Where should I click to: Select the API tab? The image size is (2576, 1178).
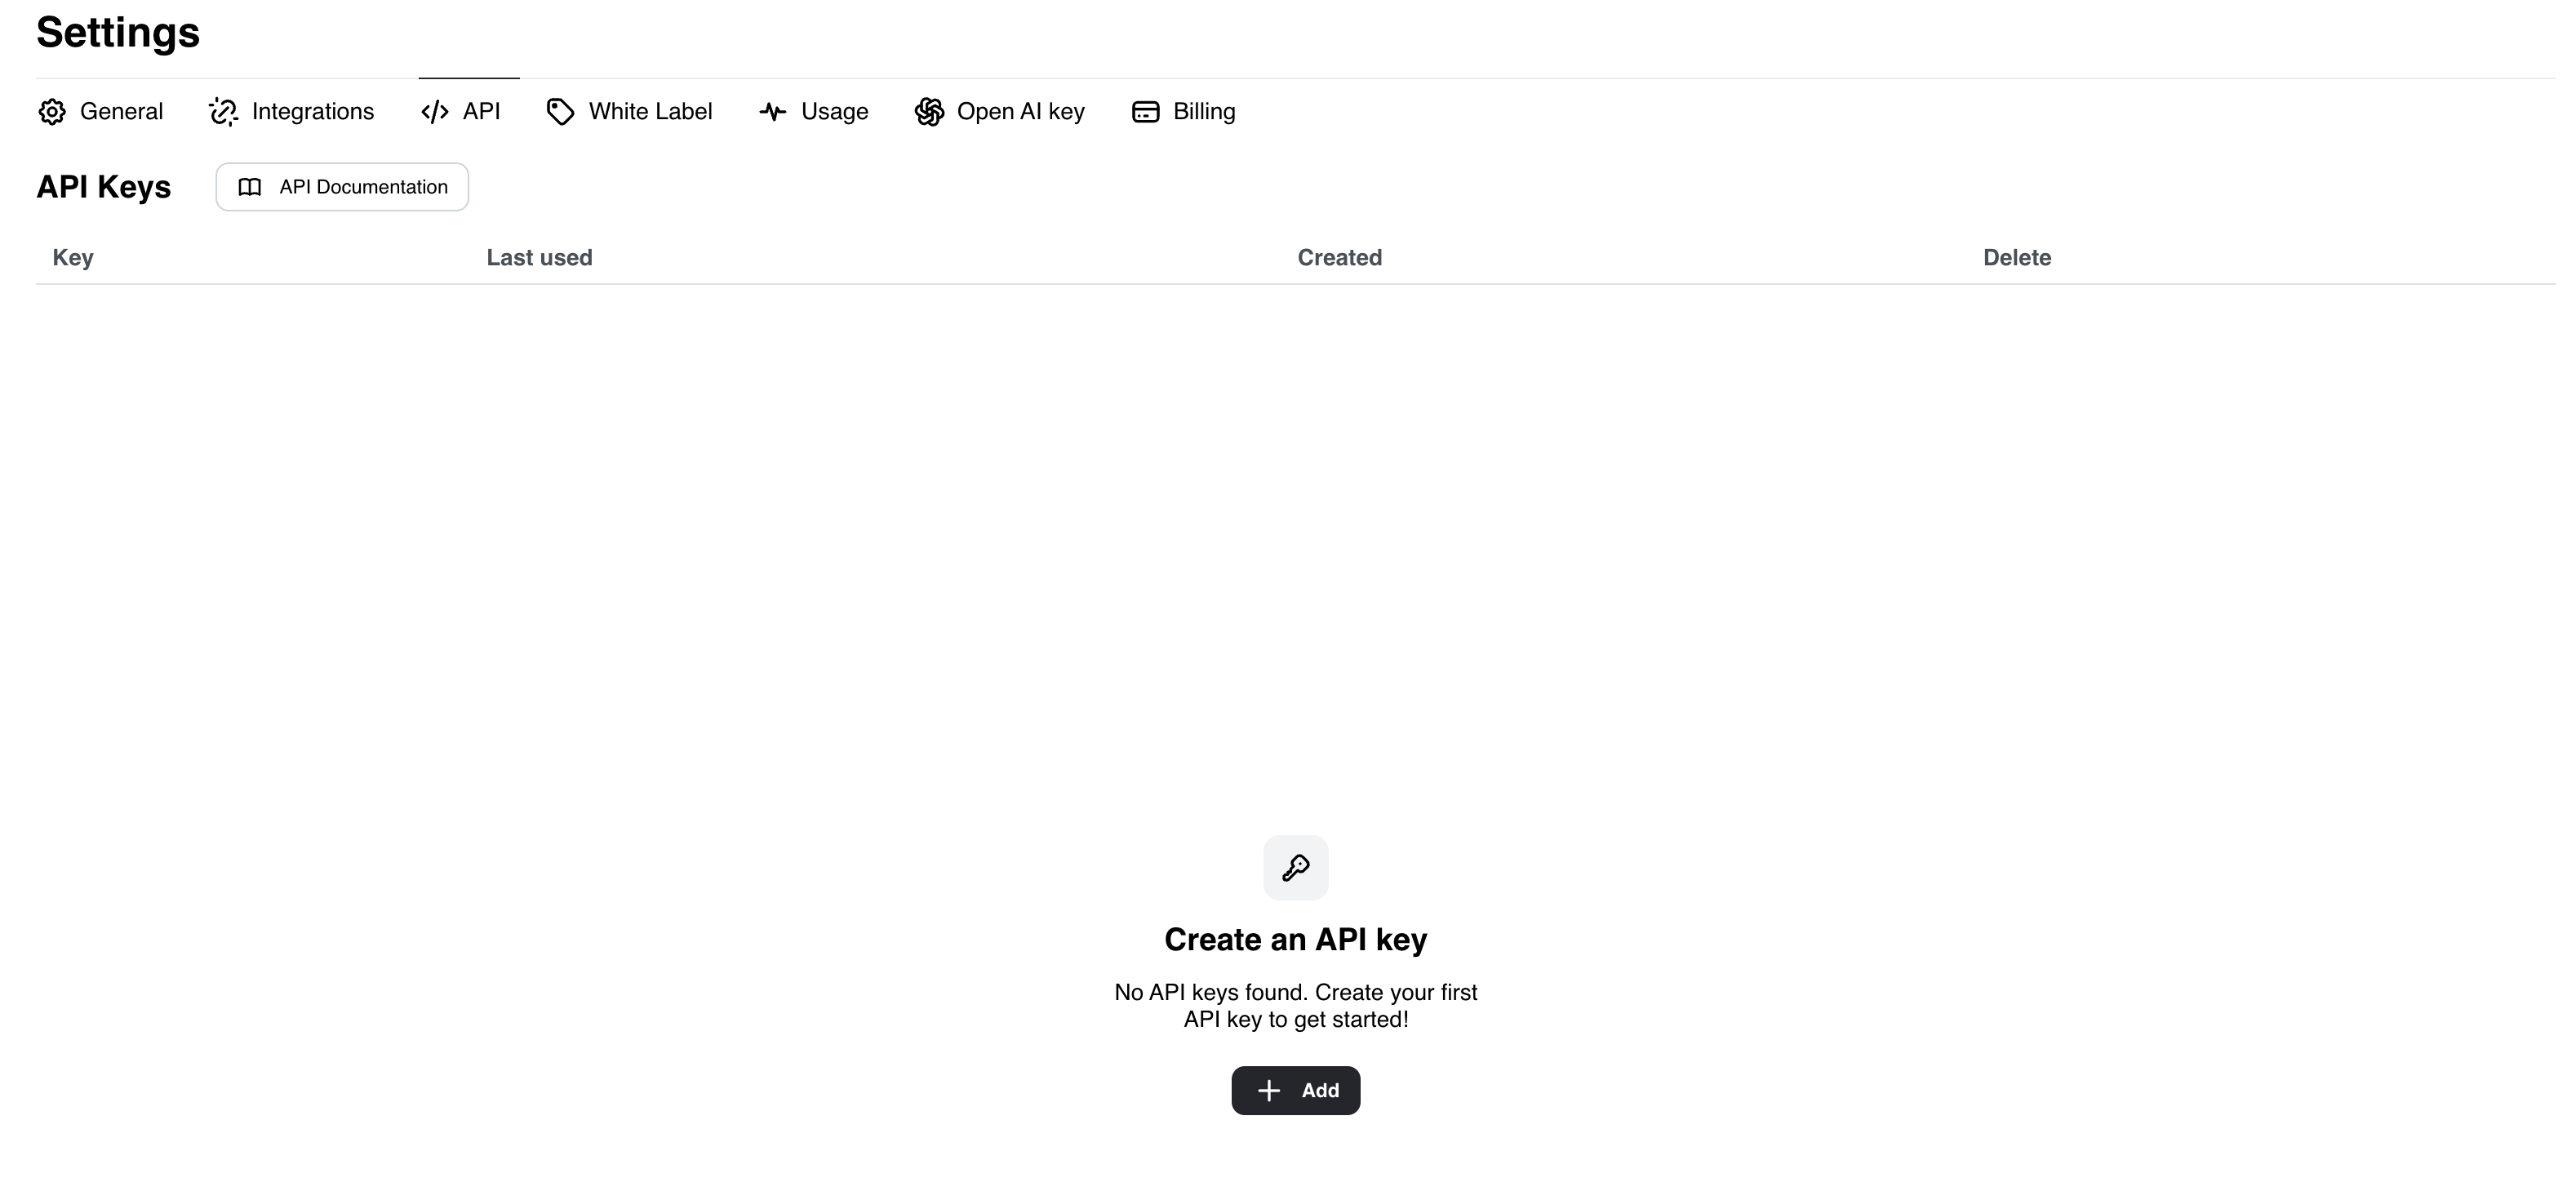click(x=461, y=111)
